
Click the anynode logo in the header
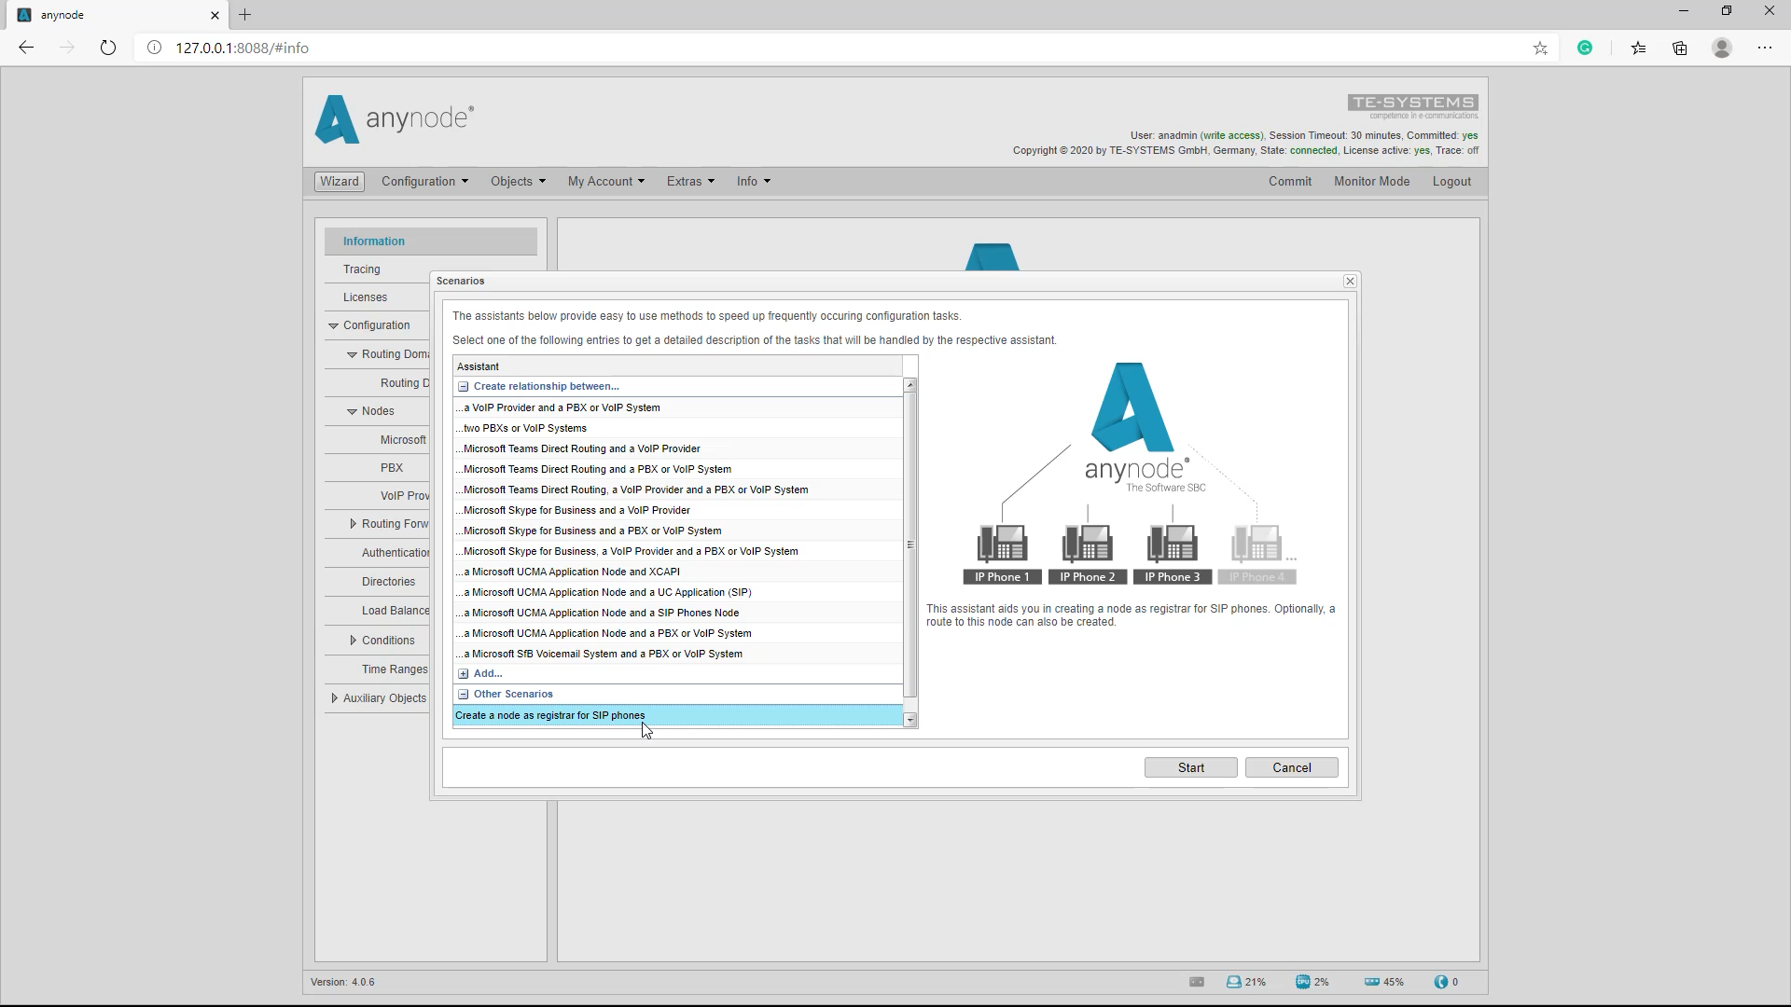tap(395, 118)
